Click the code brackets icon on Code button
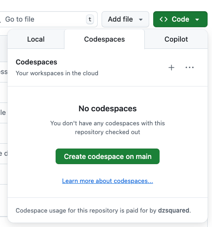The height and width of the screenshot is (227, 212). click(164, 19)
